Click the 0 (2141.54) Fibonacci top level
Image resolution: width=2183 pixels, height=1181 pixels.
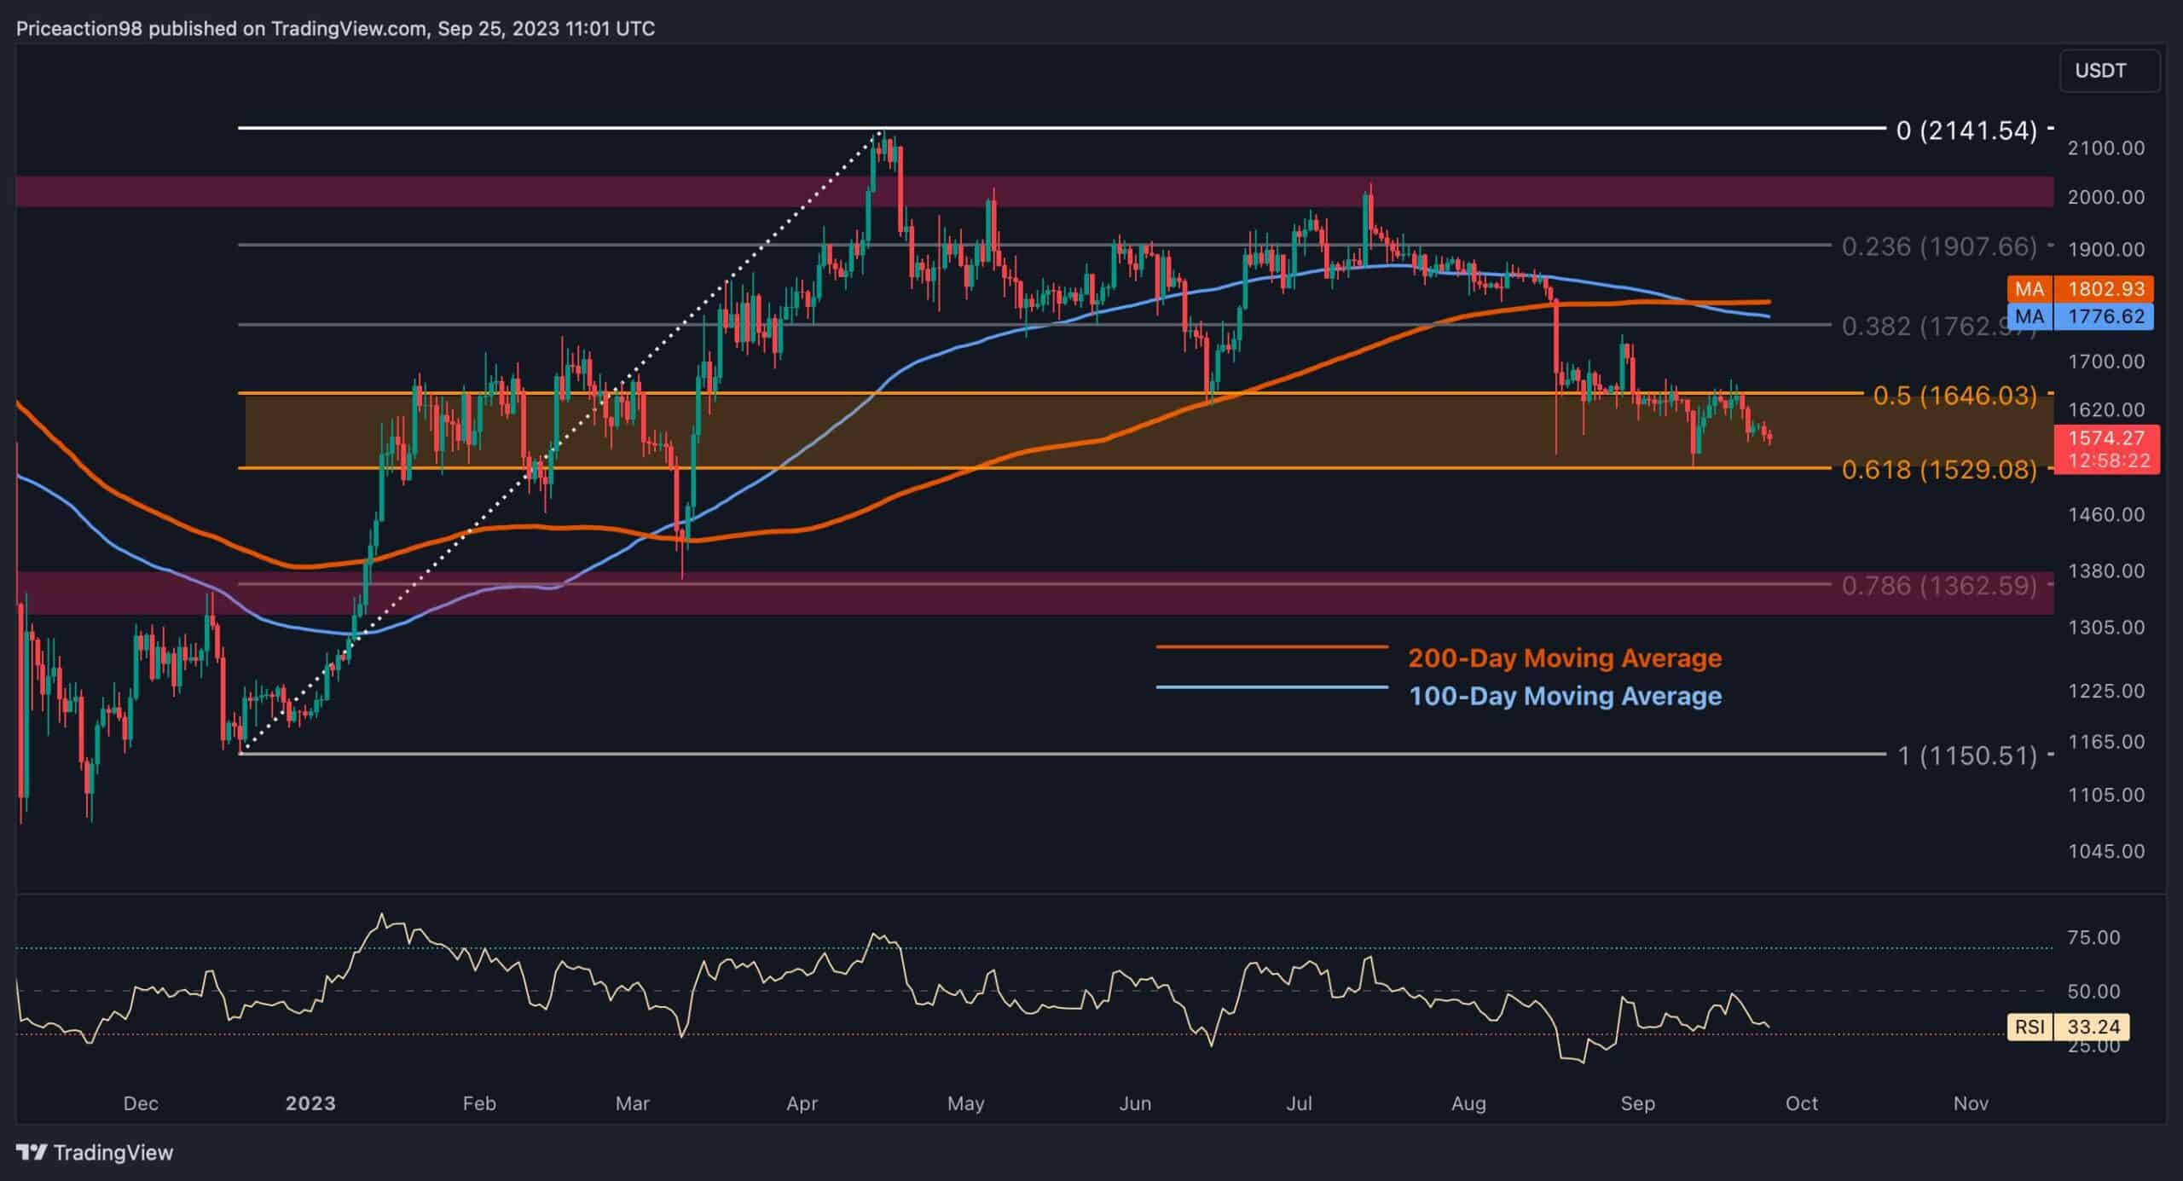[1966, 130]
